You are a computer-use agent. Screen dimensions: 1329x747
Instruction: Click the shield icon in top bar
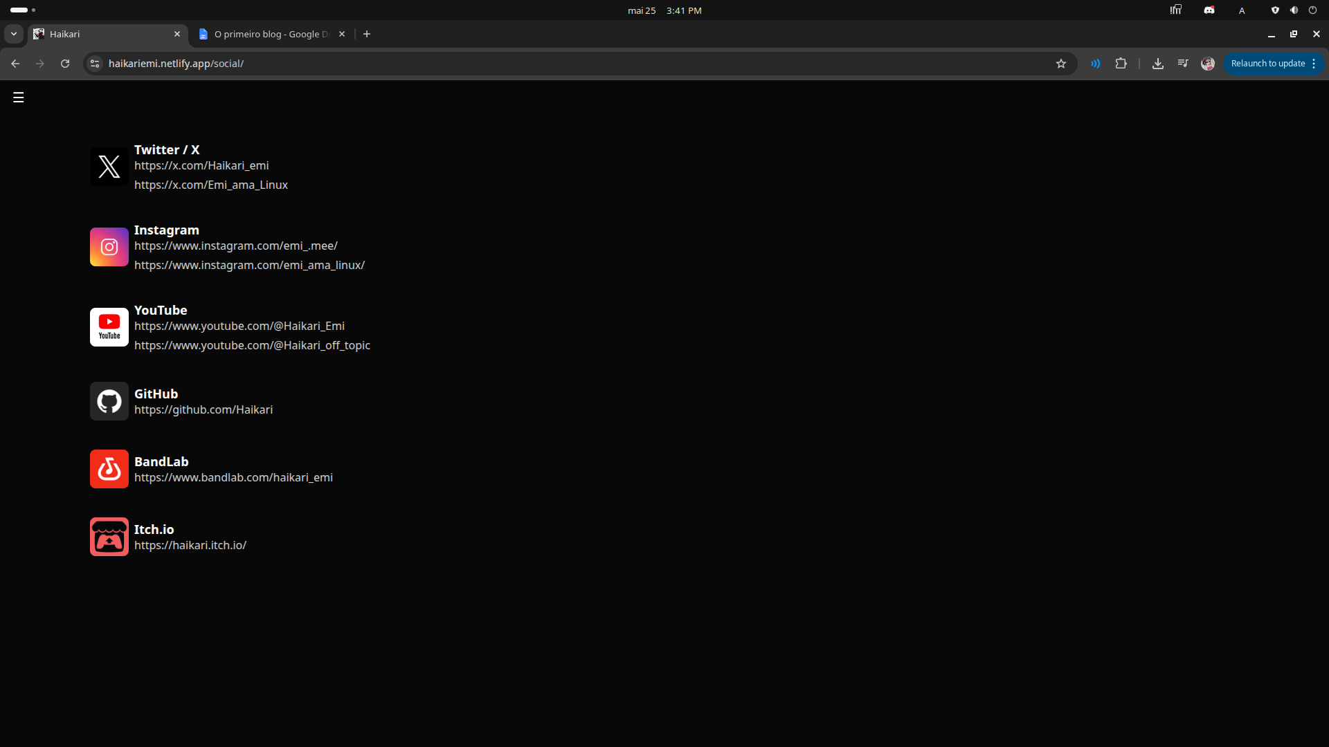(x=1275, y=10)
